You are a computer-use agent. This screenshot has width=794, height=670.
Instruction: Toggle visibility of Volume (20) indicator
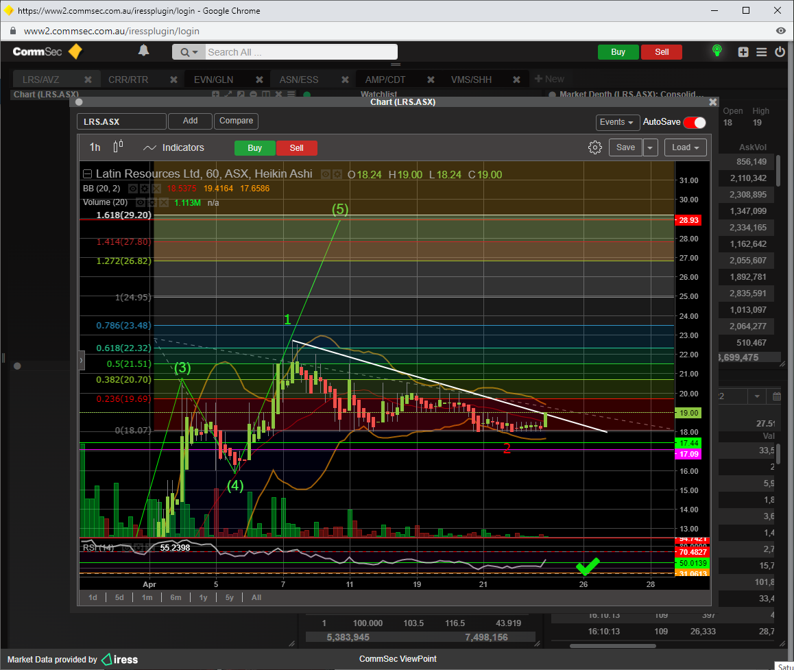141,202
